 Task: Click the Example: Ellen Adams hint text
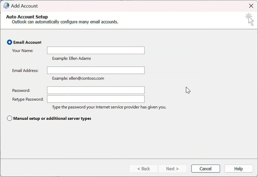[x=71, y=58]
